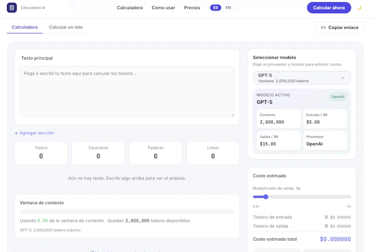Expand the GPT-5 model dropdown chevron
Screen dimensions: 379x252
tap(343, 78)
